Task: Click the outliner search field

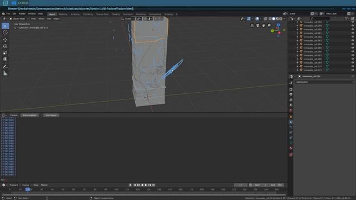Action: point(320,19)
